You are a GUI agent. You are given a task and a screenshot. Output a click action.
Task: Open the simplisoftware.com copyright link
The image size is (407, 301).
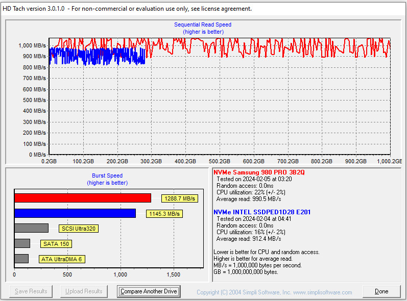pyautogui.click(x=274, y=292)
